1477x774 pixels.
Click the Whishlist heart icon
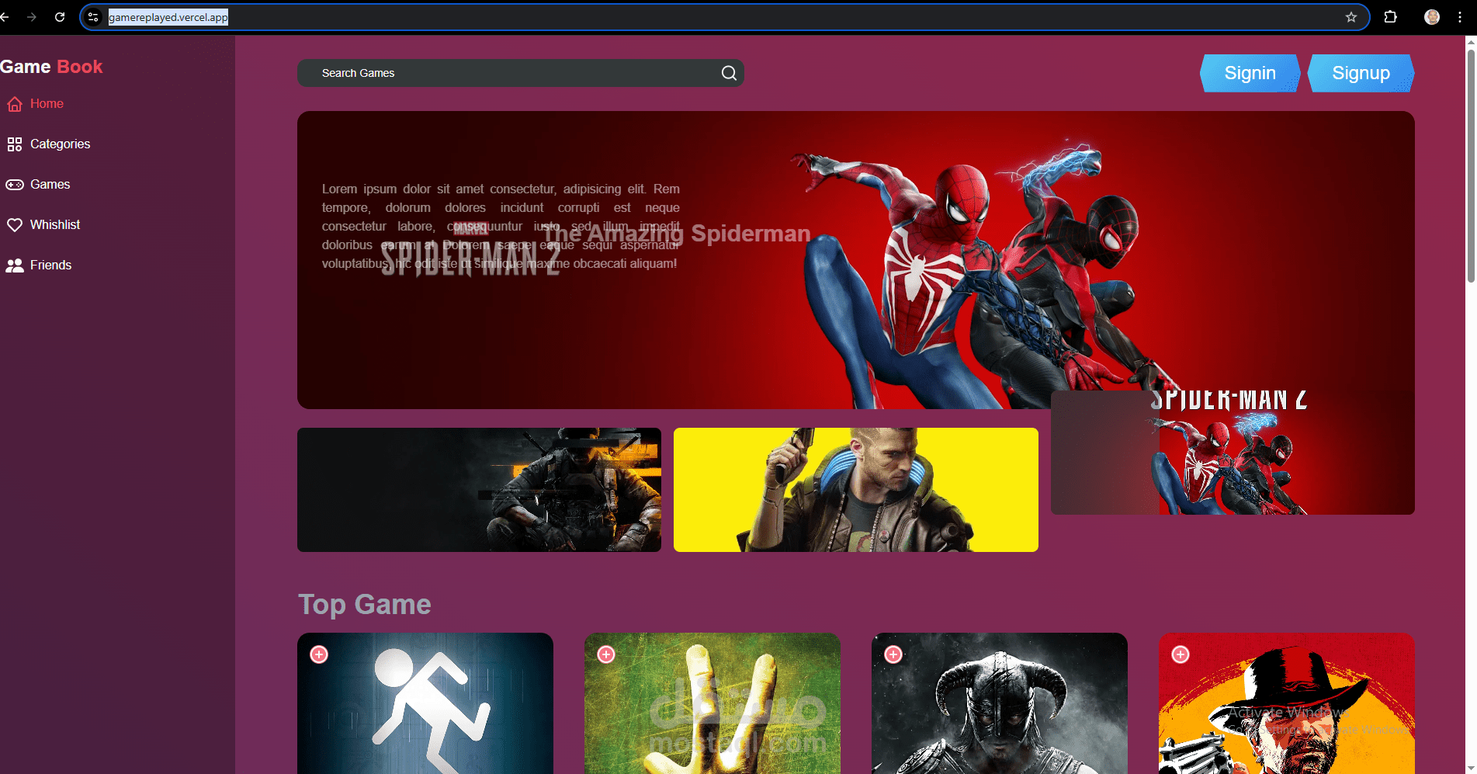pos(15,225)
